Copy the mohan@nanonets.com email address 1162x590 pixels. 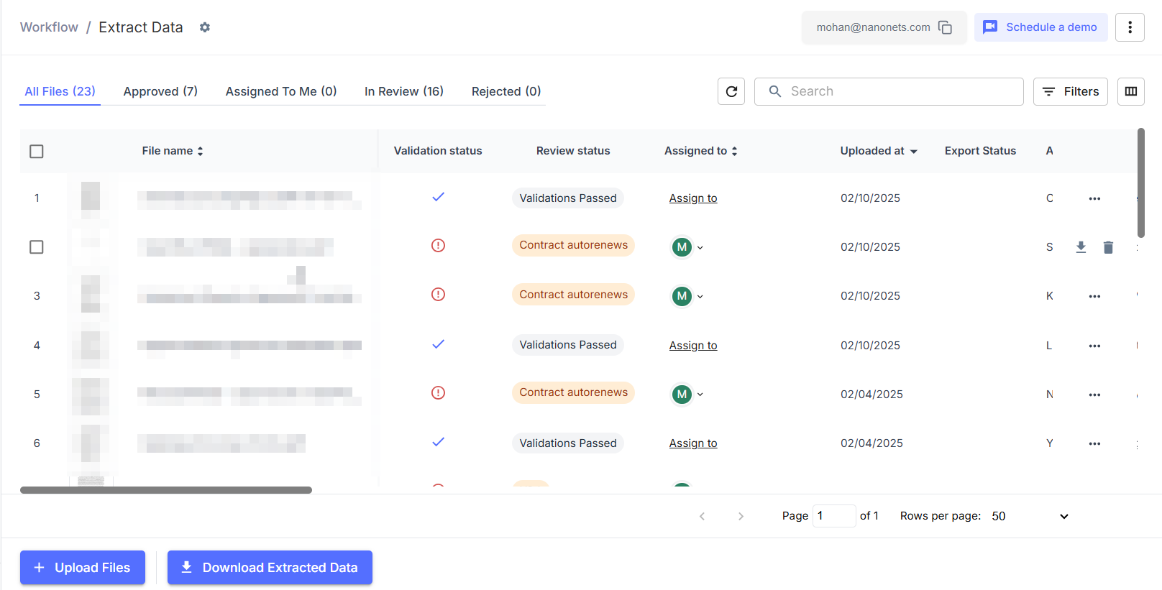point(945,27)
